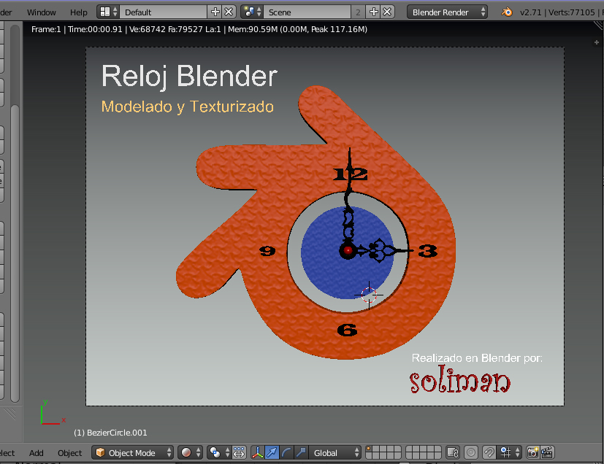Open the Global transform orientation dropdown
604x464 pixels.
335,452
